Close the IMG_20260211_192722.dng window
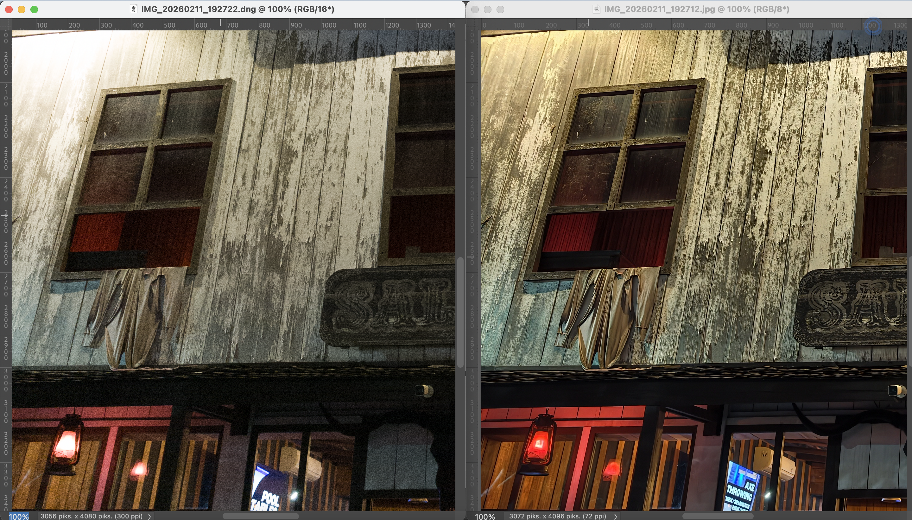The height and width of the screenshot is (520, 912). tap(9, 9)
